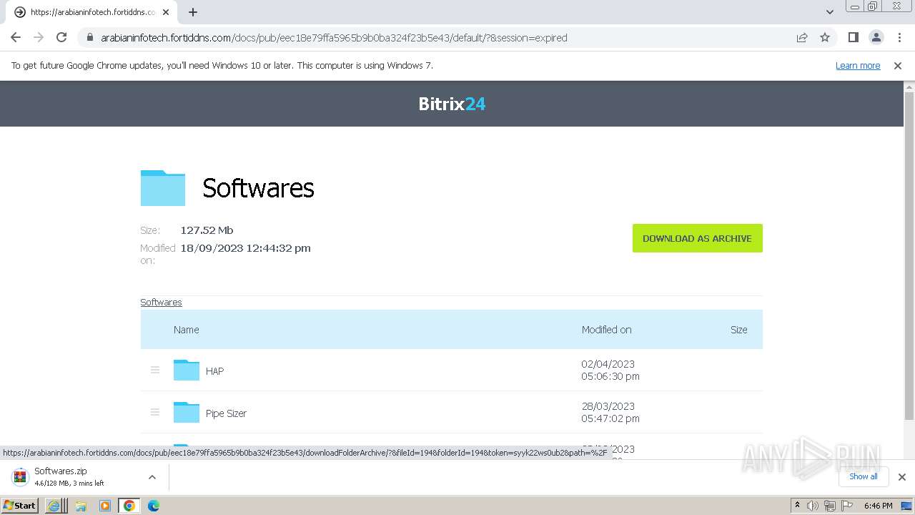This screenshot has height=515, width=915.
Task: Go forward to the next page
Action: [x=39, y=37]
